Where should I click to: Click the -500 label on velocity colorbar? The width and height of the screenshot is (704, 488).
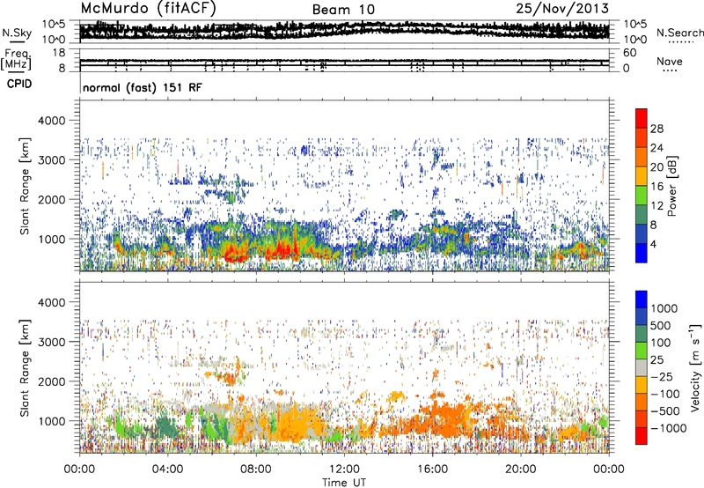665,411
